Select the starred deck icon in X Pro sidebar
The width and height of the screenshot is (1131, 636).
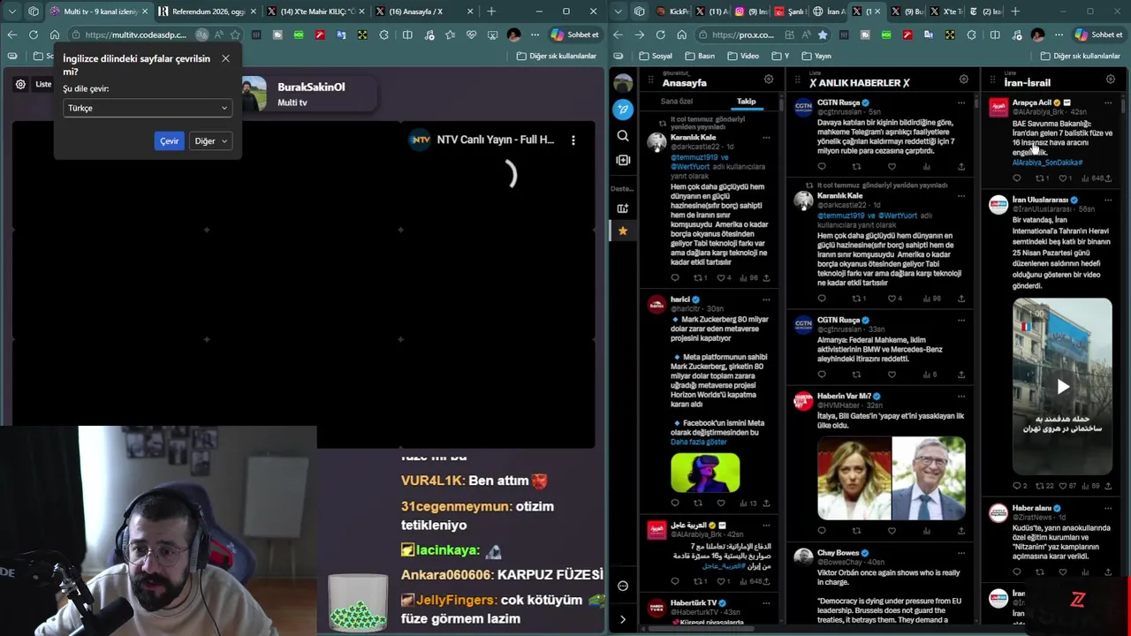(623, 231)
